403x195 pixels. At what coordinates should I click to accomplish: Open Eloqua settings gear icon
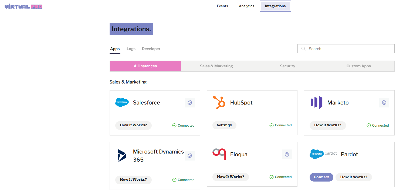coord(287,154)
